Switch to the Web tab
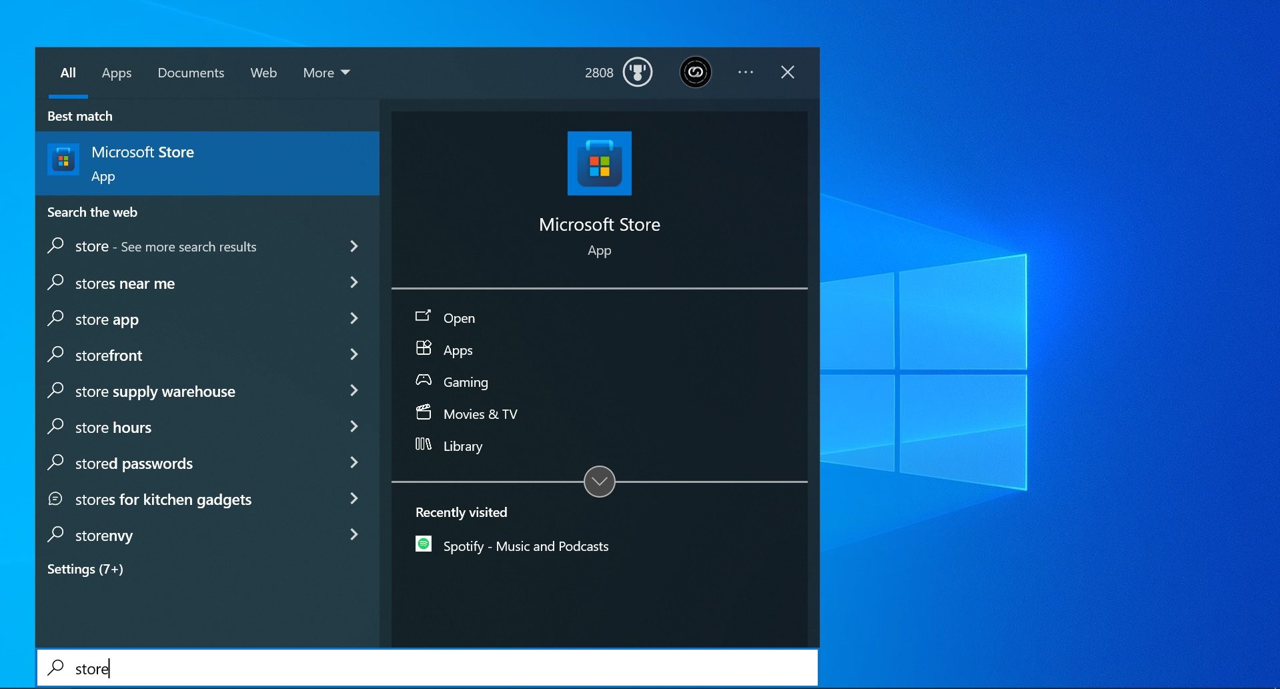Screen dimensions: 1280x689 click(x=263, y=73)
